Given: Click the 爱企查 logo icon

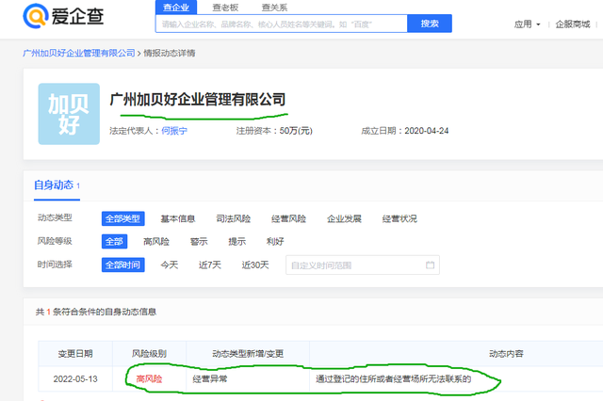Looking at the screenshot, I should [x=36, y=16].
